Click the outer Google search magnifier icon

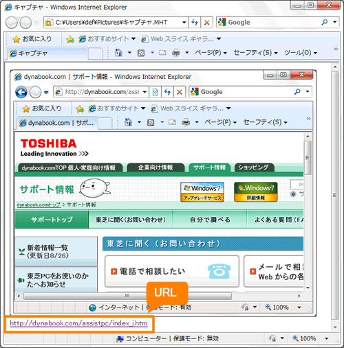click(324, 22)
